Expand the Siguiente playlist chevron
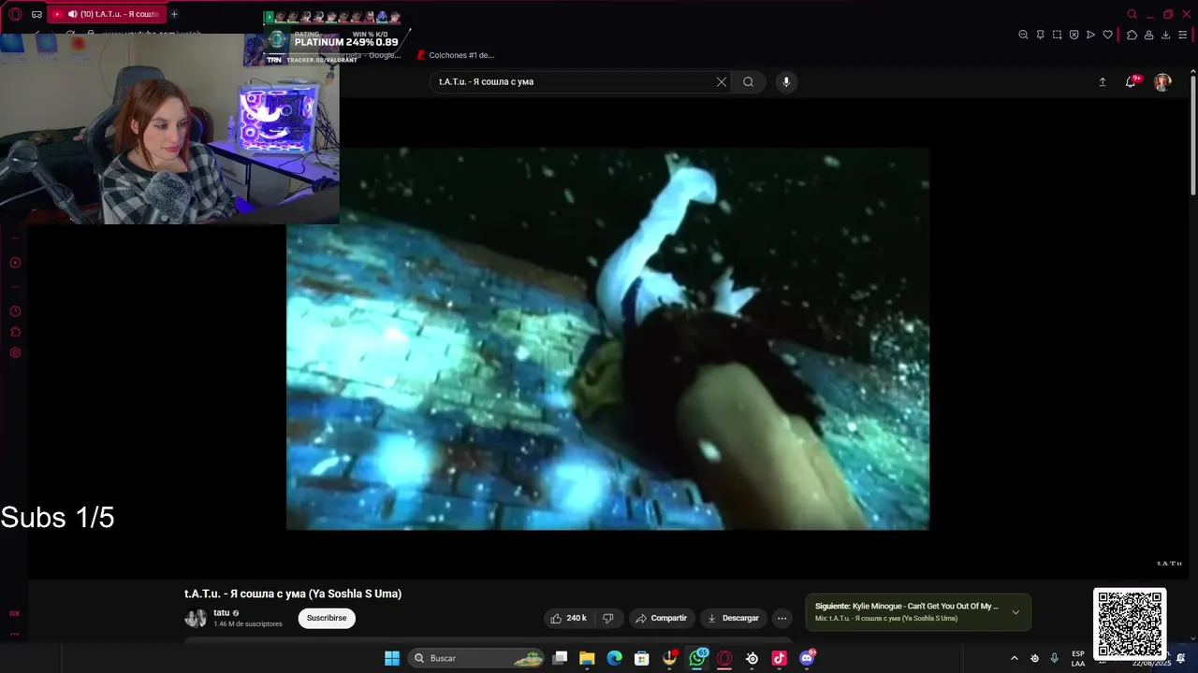1198x673 pixels. coord(1015,612)
